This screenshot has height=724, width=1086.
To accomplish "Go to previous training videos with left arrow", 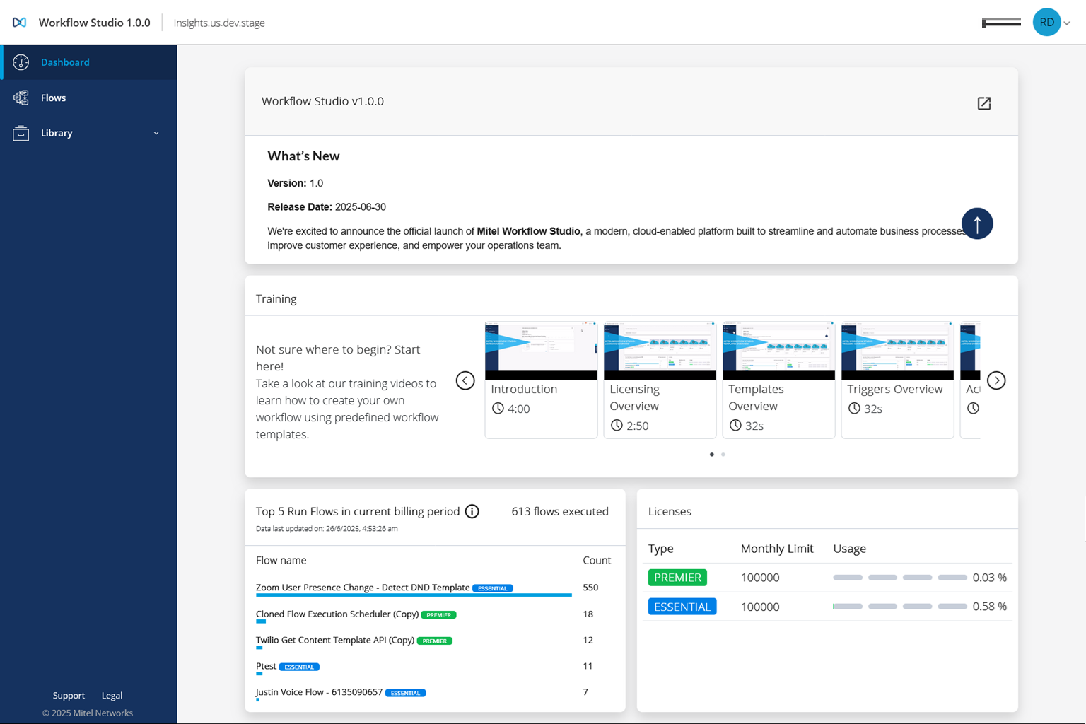I will point(465,380).
